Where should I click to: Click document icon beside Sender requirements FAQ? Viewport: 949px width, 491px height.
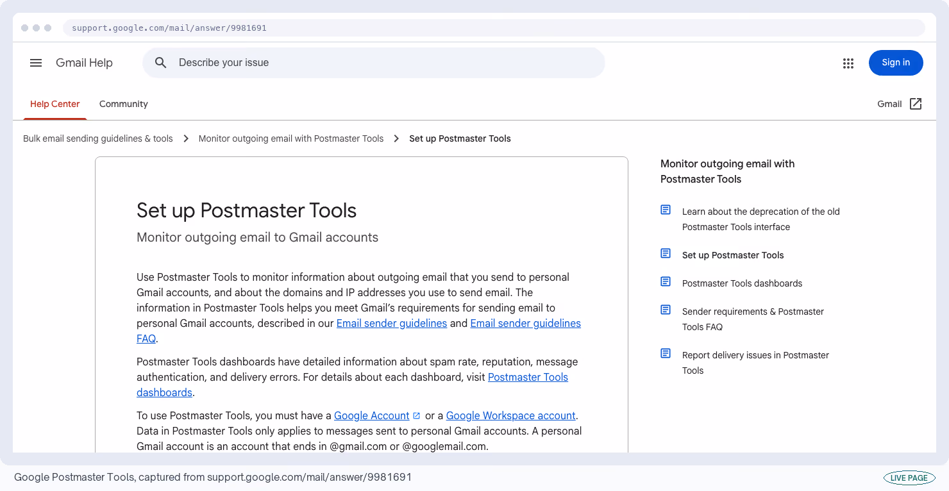[666, 310]
